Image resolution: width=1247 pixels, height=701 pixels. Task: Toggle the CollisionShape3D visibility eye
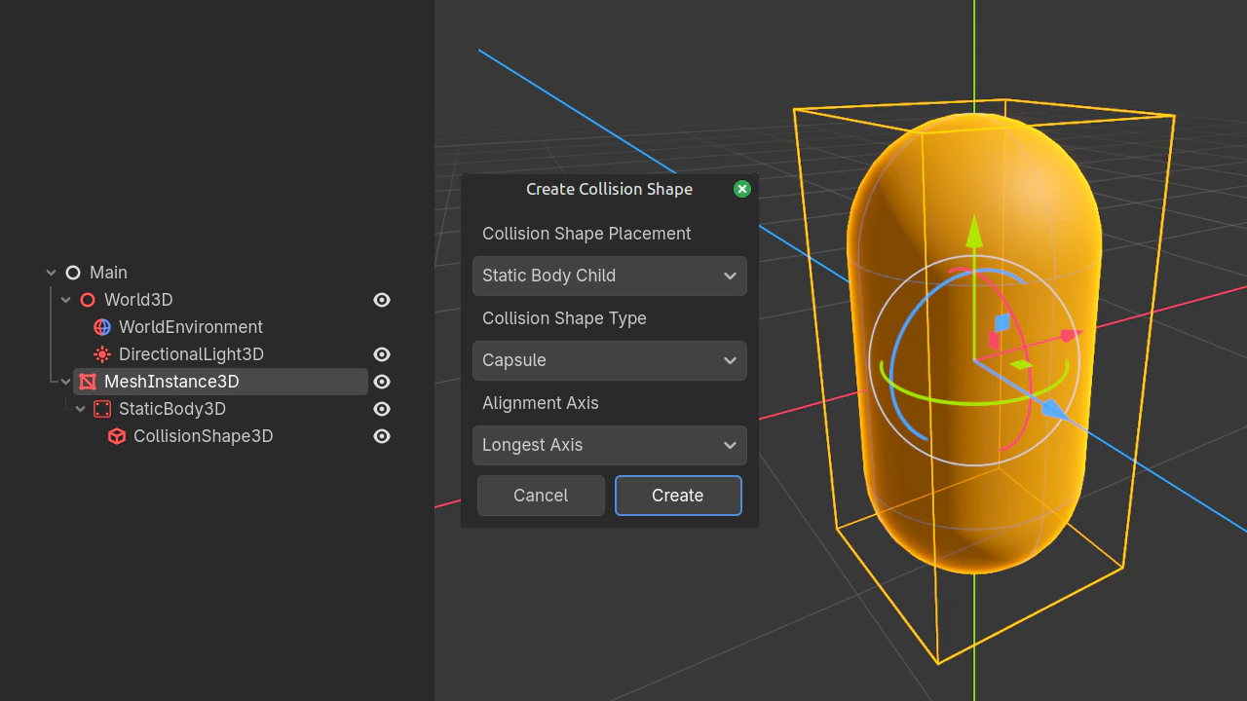(x=382, y=436)
